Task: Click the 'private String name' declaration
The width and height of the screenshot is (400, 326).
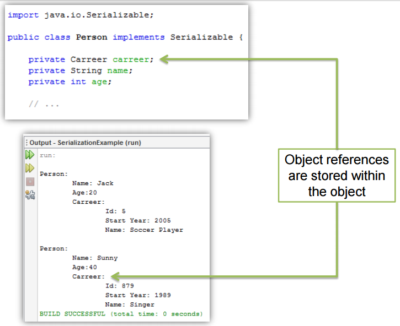Action: tap(81, 70)
